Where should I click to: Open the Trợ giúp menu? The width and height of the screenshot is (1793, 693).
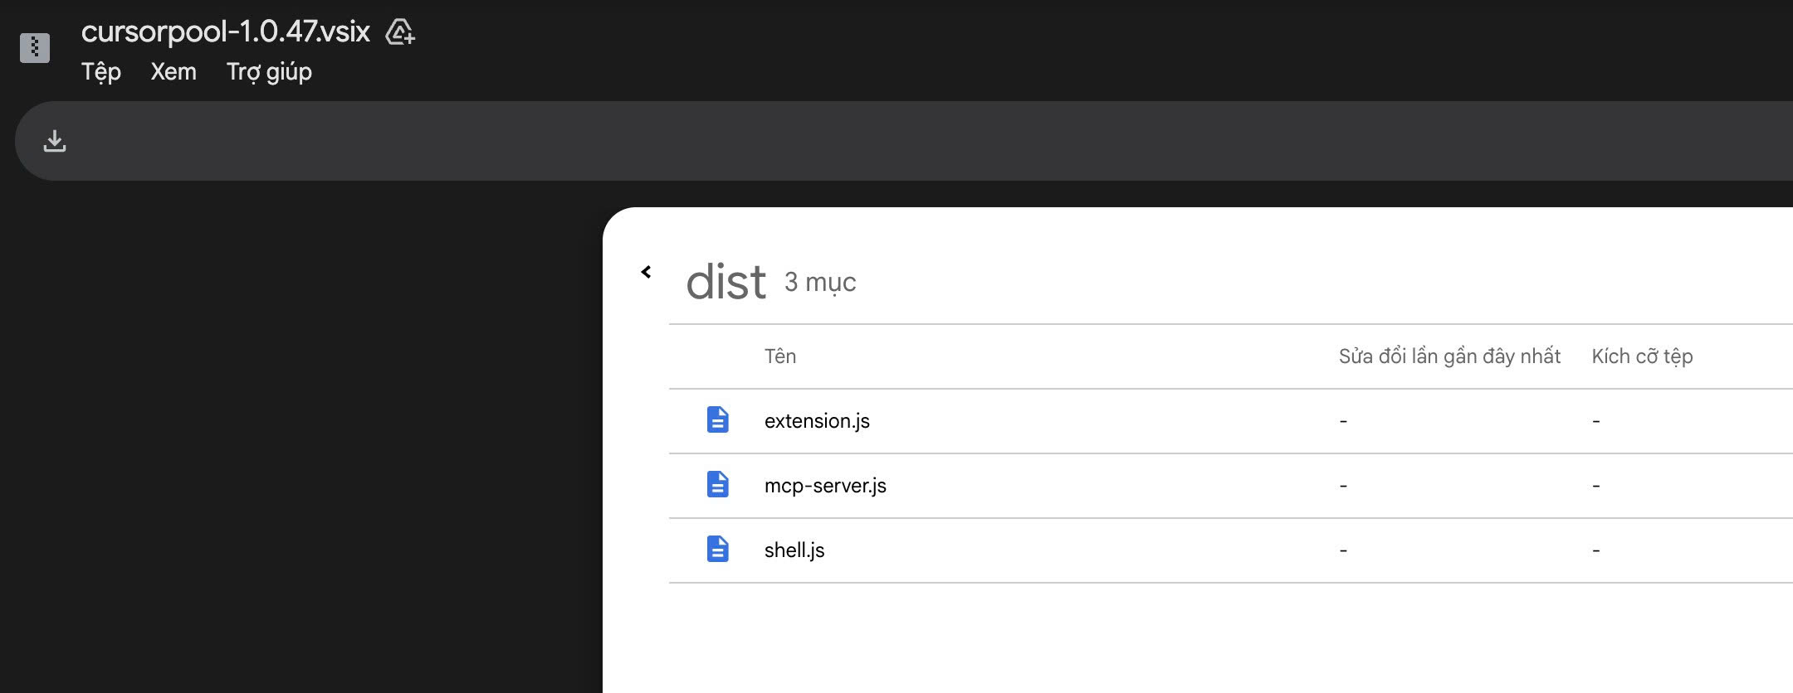click(269, 71)
